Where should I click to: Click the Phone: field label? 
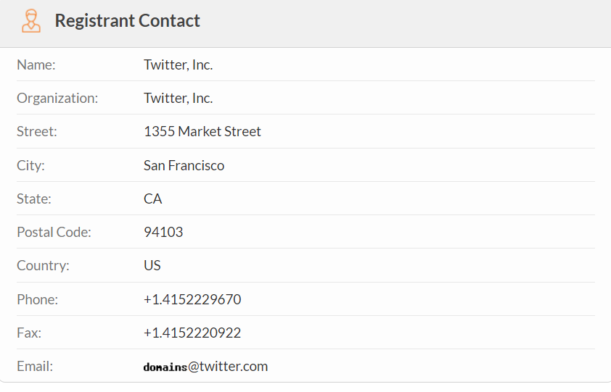[37, 299]
